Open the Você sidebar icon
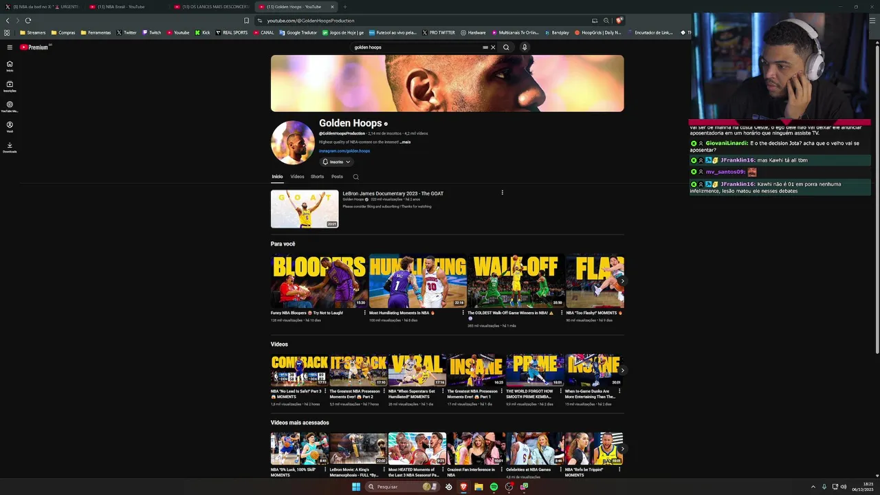This screenshot has height=495, width=880. [10, 127]
